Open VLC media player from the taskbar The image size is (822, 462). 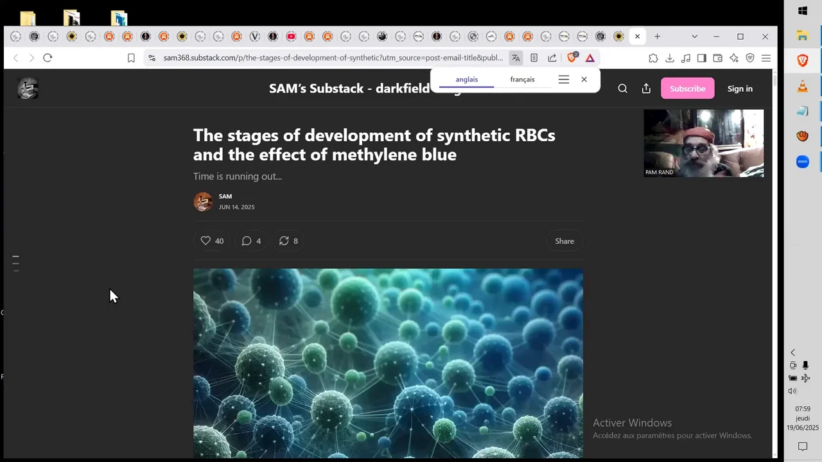point(803,86)
